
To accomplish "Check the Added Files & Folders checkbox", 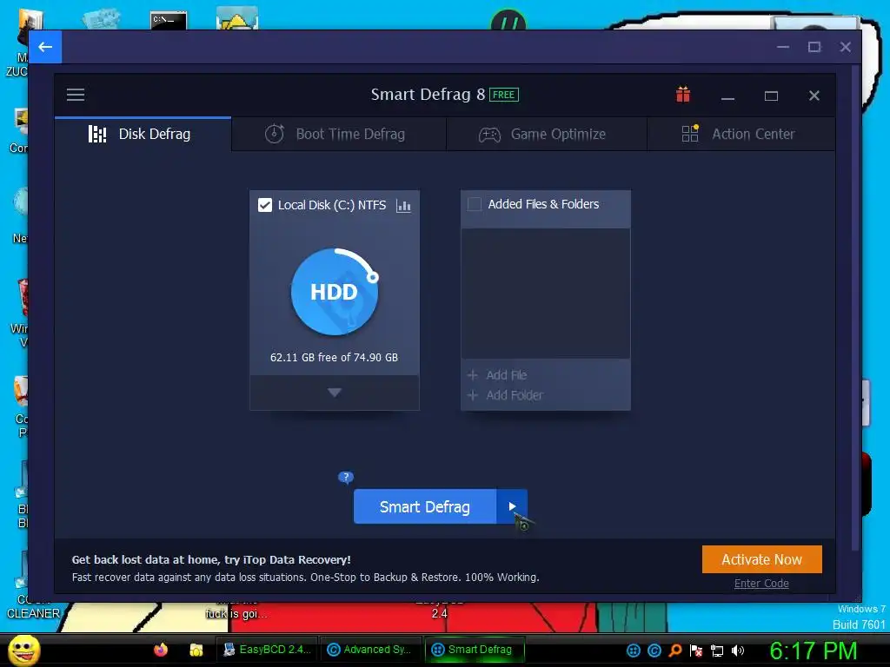I will (475, 204).
